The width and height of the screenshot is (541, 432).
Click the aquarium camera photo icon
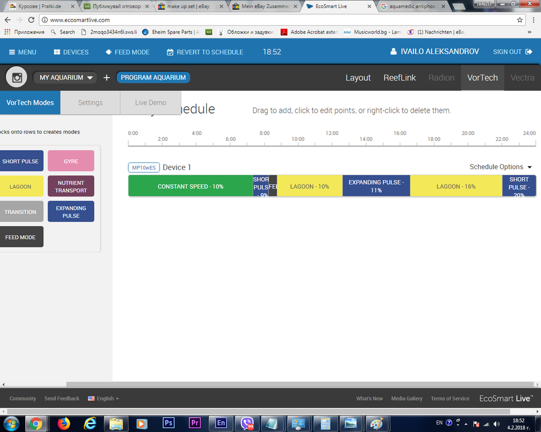pyautogui.click(x=17, y=77)
